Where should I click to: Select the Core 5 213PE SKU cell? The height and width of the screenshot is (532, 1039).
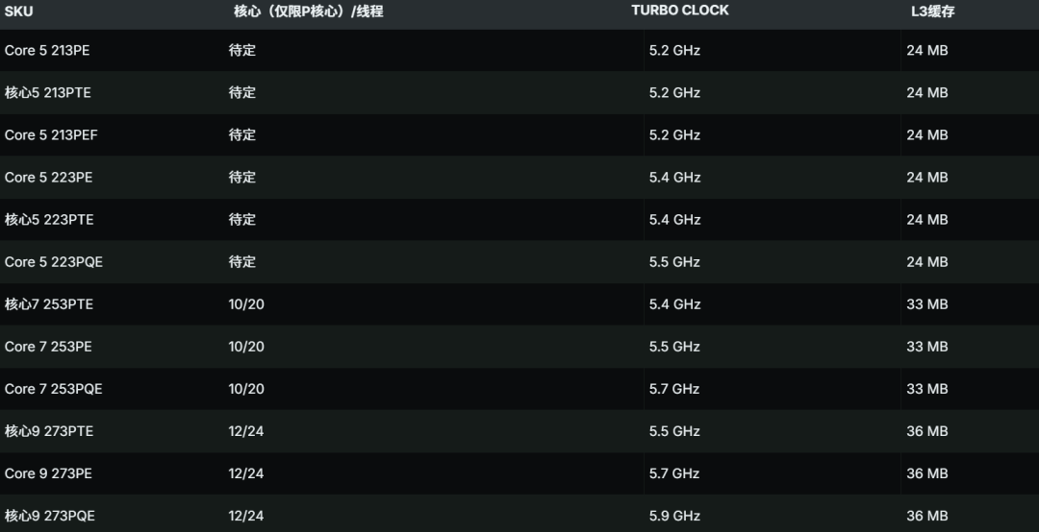(x=47, y=50)
